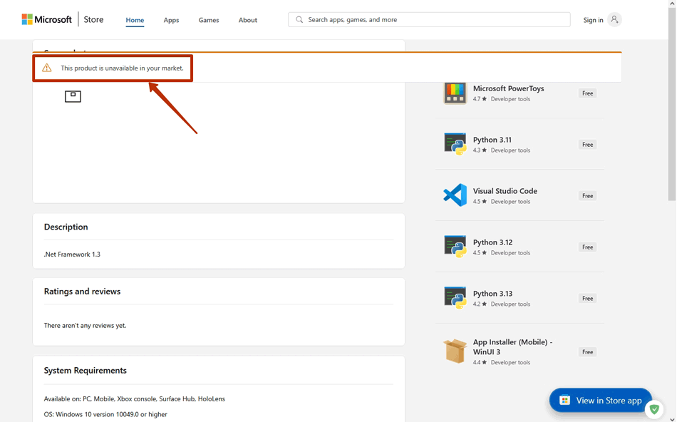Image resolution: width=677 pixels, height=422 pixels.
Task: Click the green shield badge icon
Action: (654, 409)
